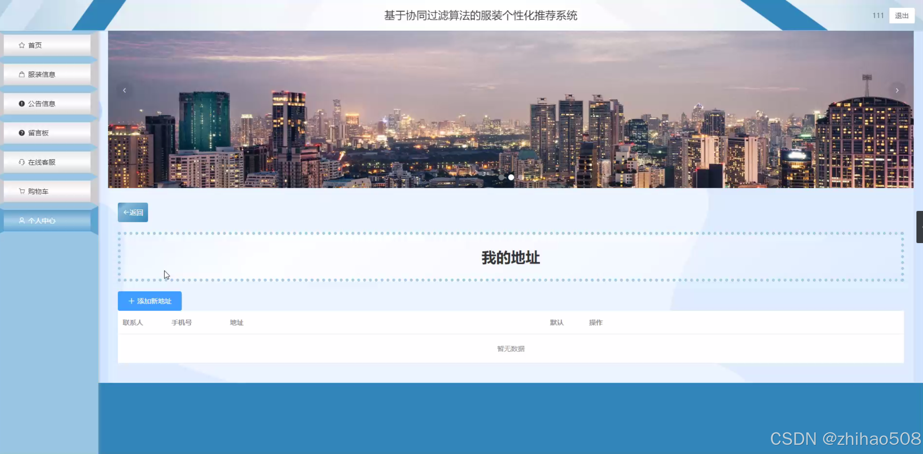This screenshot has height=454, width=923.
Task: Show previous banner slide with left arrow
Action: click(125, 90)
